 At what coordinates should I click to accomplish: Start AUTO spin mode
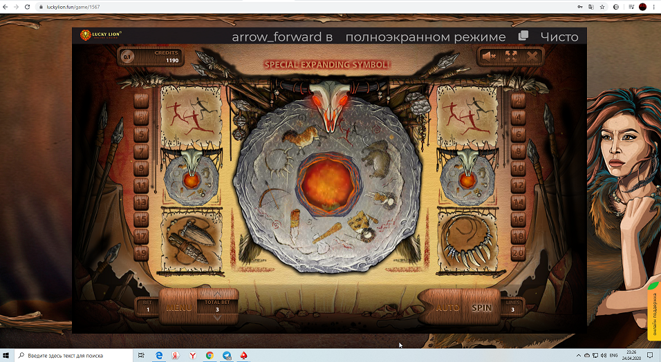[447, 307]
